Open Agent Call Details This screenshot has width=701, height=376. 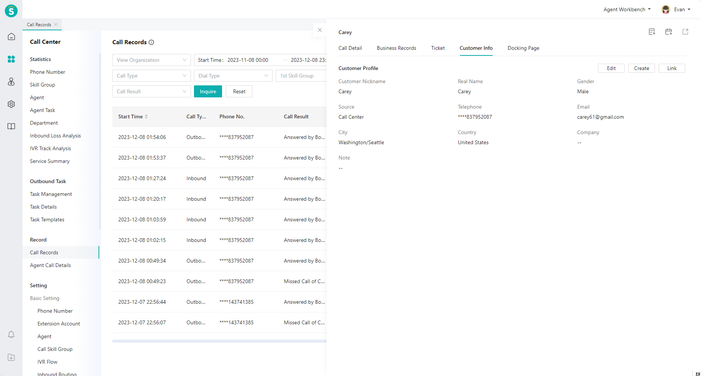(50, 265)
